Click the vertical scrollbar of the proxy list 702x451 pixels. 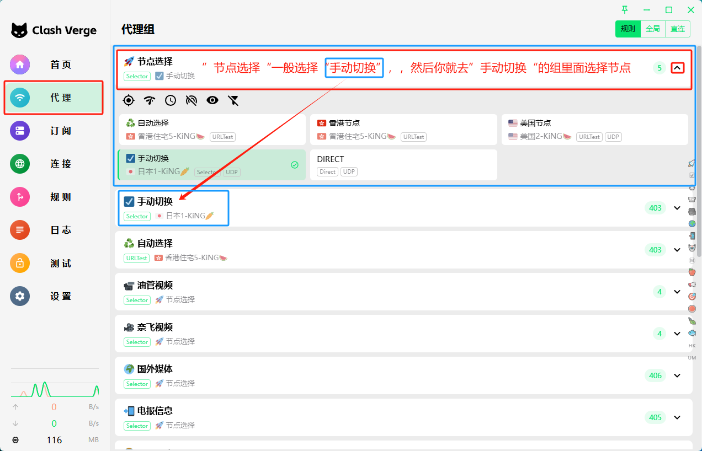tap(699, 110)
